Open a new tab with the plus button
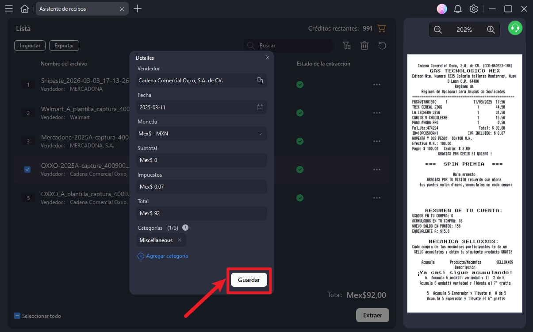This screenshot has width=533, height=332. click(x=137, y=8)
